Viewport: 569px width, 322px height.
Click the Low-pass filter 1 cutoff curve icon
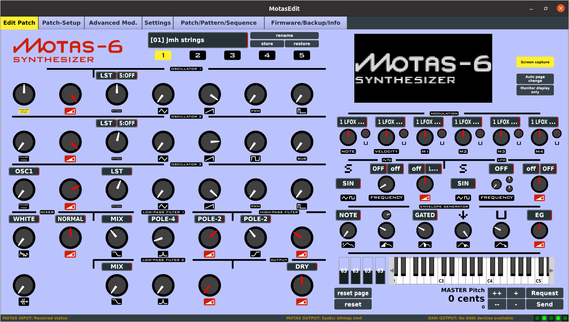(x=117, y=254)
